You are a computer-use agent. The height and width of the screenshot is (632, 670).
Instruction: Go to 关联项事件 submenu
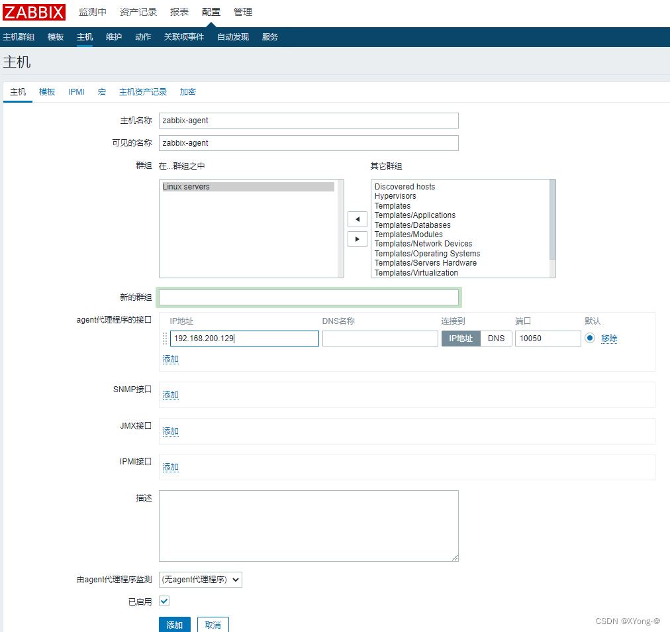tap(184, 37)
